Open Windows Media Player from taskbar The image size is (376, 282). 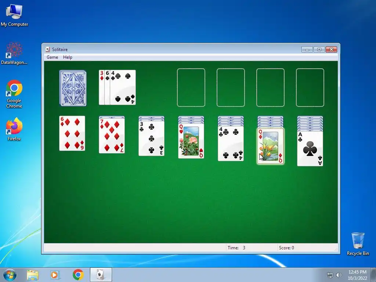55,275
